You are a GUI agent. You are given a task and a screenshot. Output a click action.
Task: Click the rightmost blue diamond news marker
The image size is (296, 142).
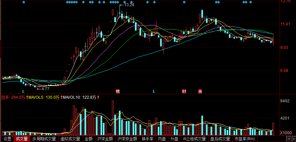click(251, 2)
